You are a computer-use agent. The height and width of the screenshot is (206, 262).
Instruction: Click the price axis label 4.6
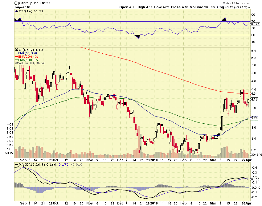pos(253,81)
